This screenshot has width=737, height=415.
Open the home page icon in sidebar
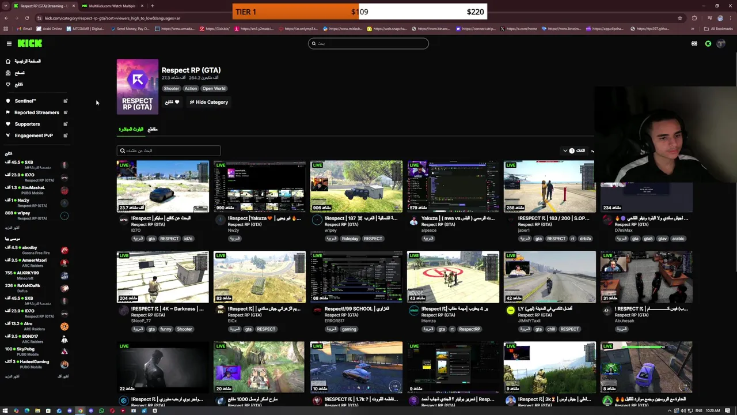[x=8, y=61]
